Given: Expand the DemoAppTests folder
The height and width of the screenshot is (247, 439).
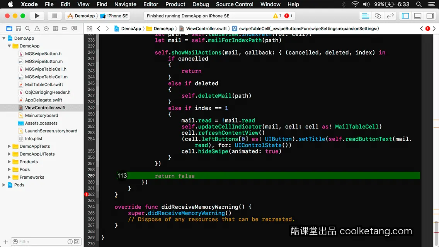Looking at the screenshot, I should coord(9,146).
